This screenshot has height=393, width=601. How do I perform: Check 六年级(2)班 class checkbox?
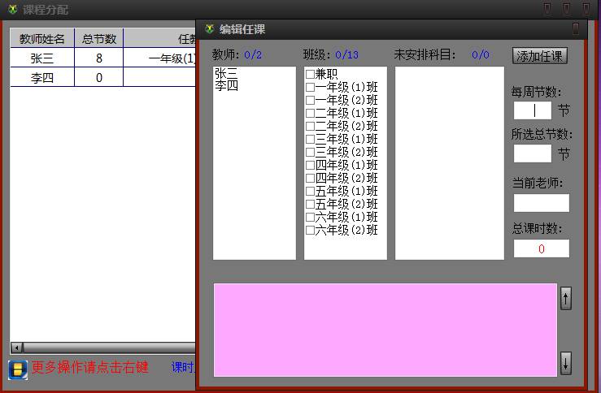point(310,231)
